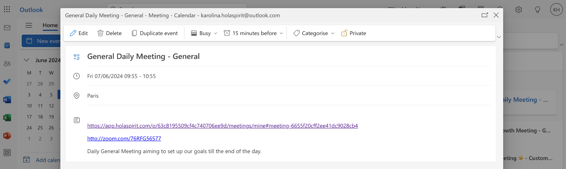Viewport: 566px width, 169px height.
Task: Open More apps in the sidebar
Action: click(7, 153)
